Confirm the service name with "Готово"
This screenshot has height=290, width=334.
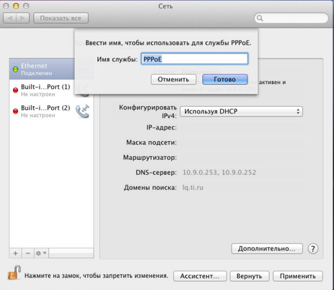[x=225, y=79]
